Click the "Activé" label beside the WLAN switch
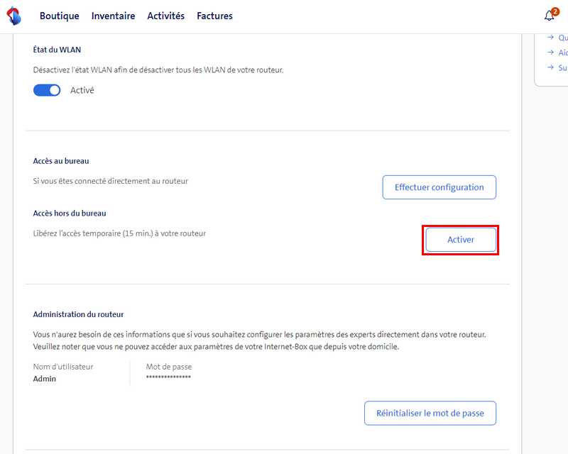568x454 pixels. click(x=82, y=90)
